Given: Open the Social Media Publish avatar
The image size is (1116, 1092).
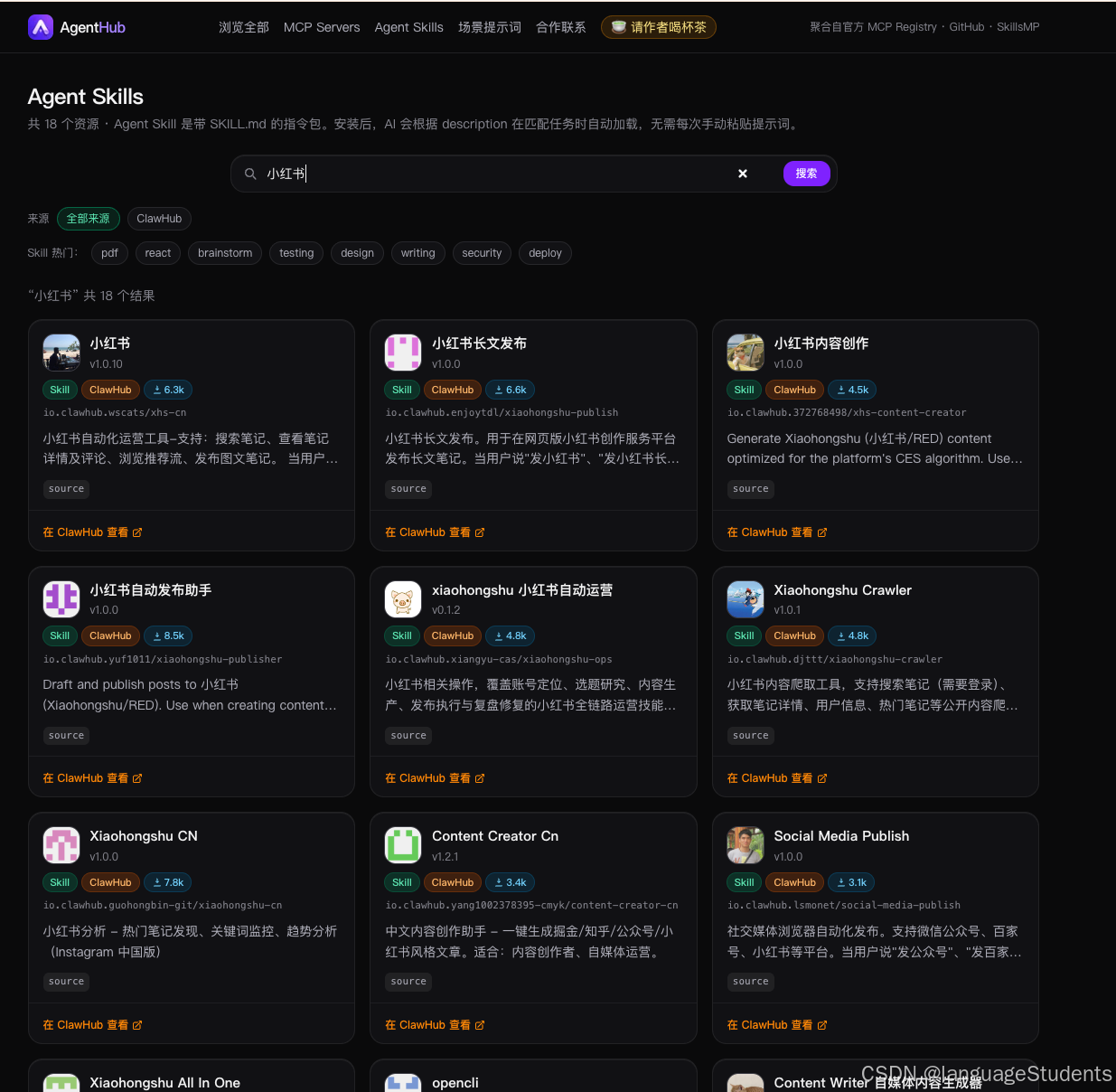Looking at the screenshot, I should click(x=746, y=845).
